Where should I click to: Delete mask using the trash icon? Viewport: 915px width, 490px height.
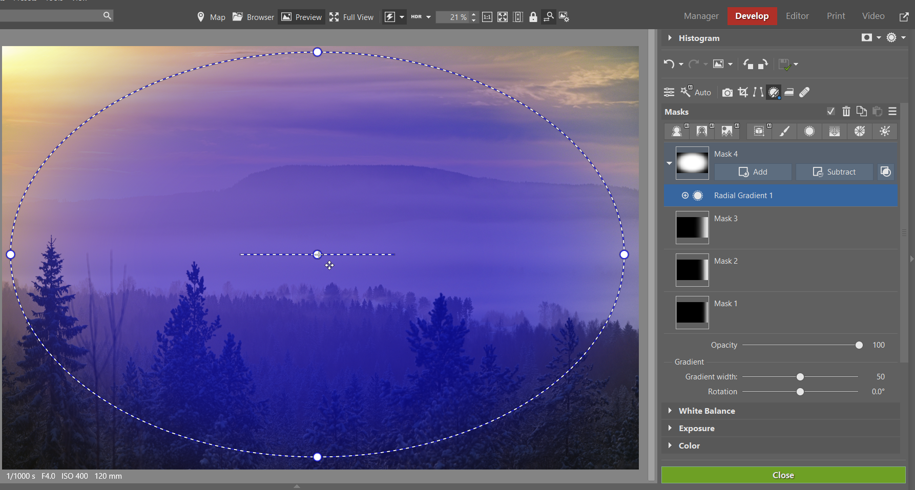846,112
